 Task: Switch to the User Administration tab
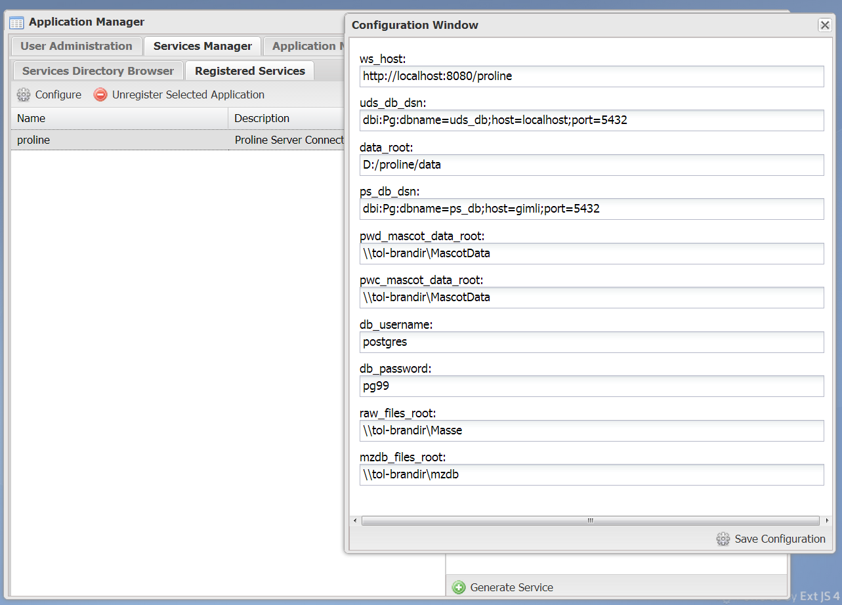(x=76, y=46)
